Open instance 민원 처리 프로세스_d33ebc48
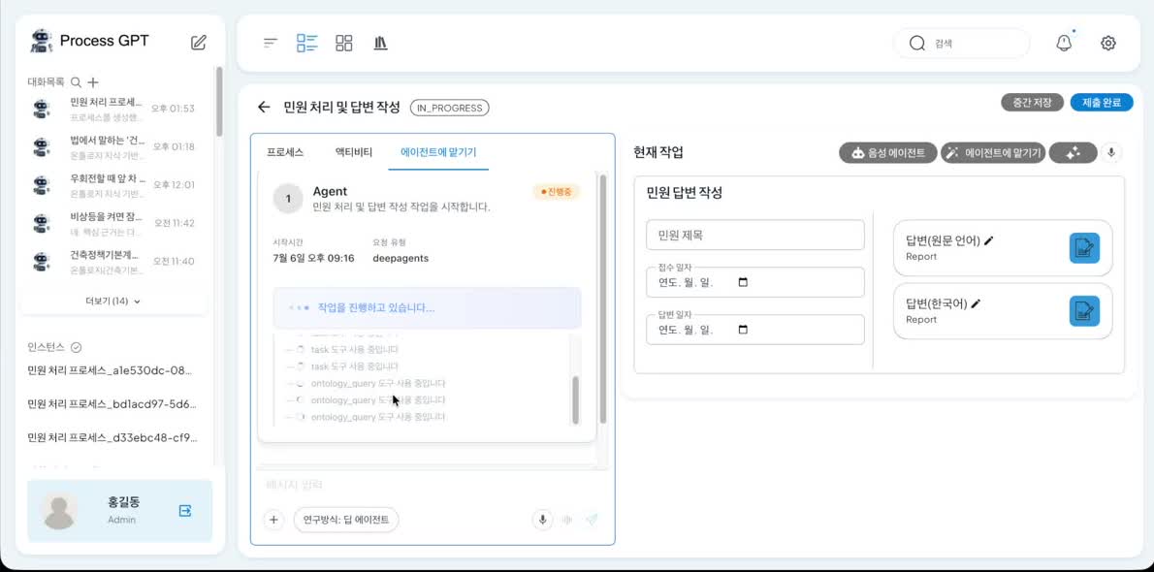 tap(112, 437)
